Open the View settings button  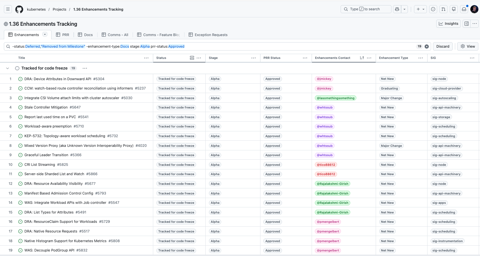pos(468,46)
